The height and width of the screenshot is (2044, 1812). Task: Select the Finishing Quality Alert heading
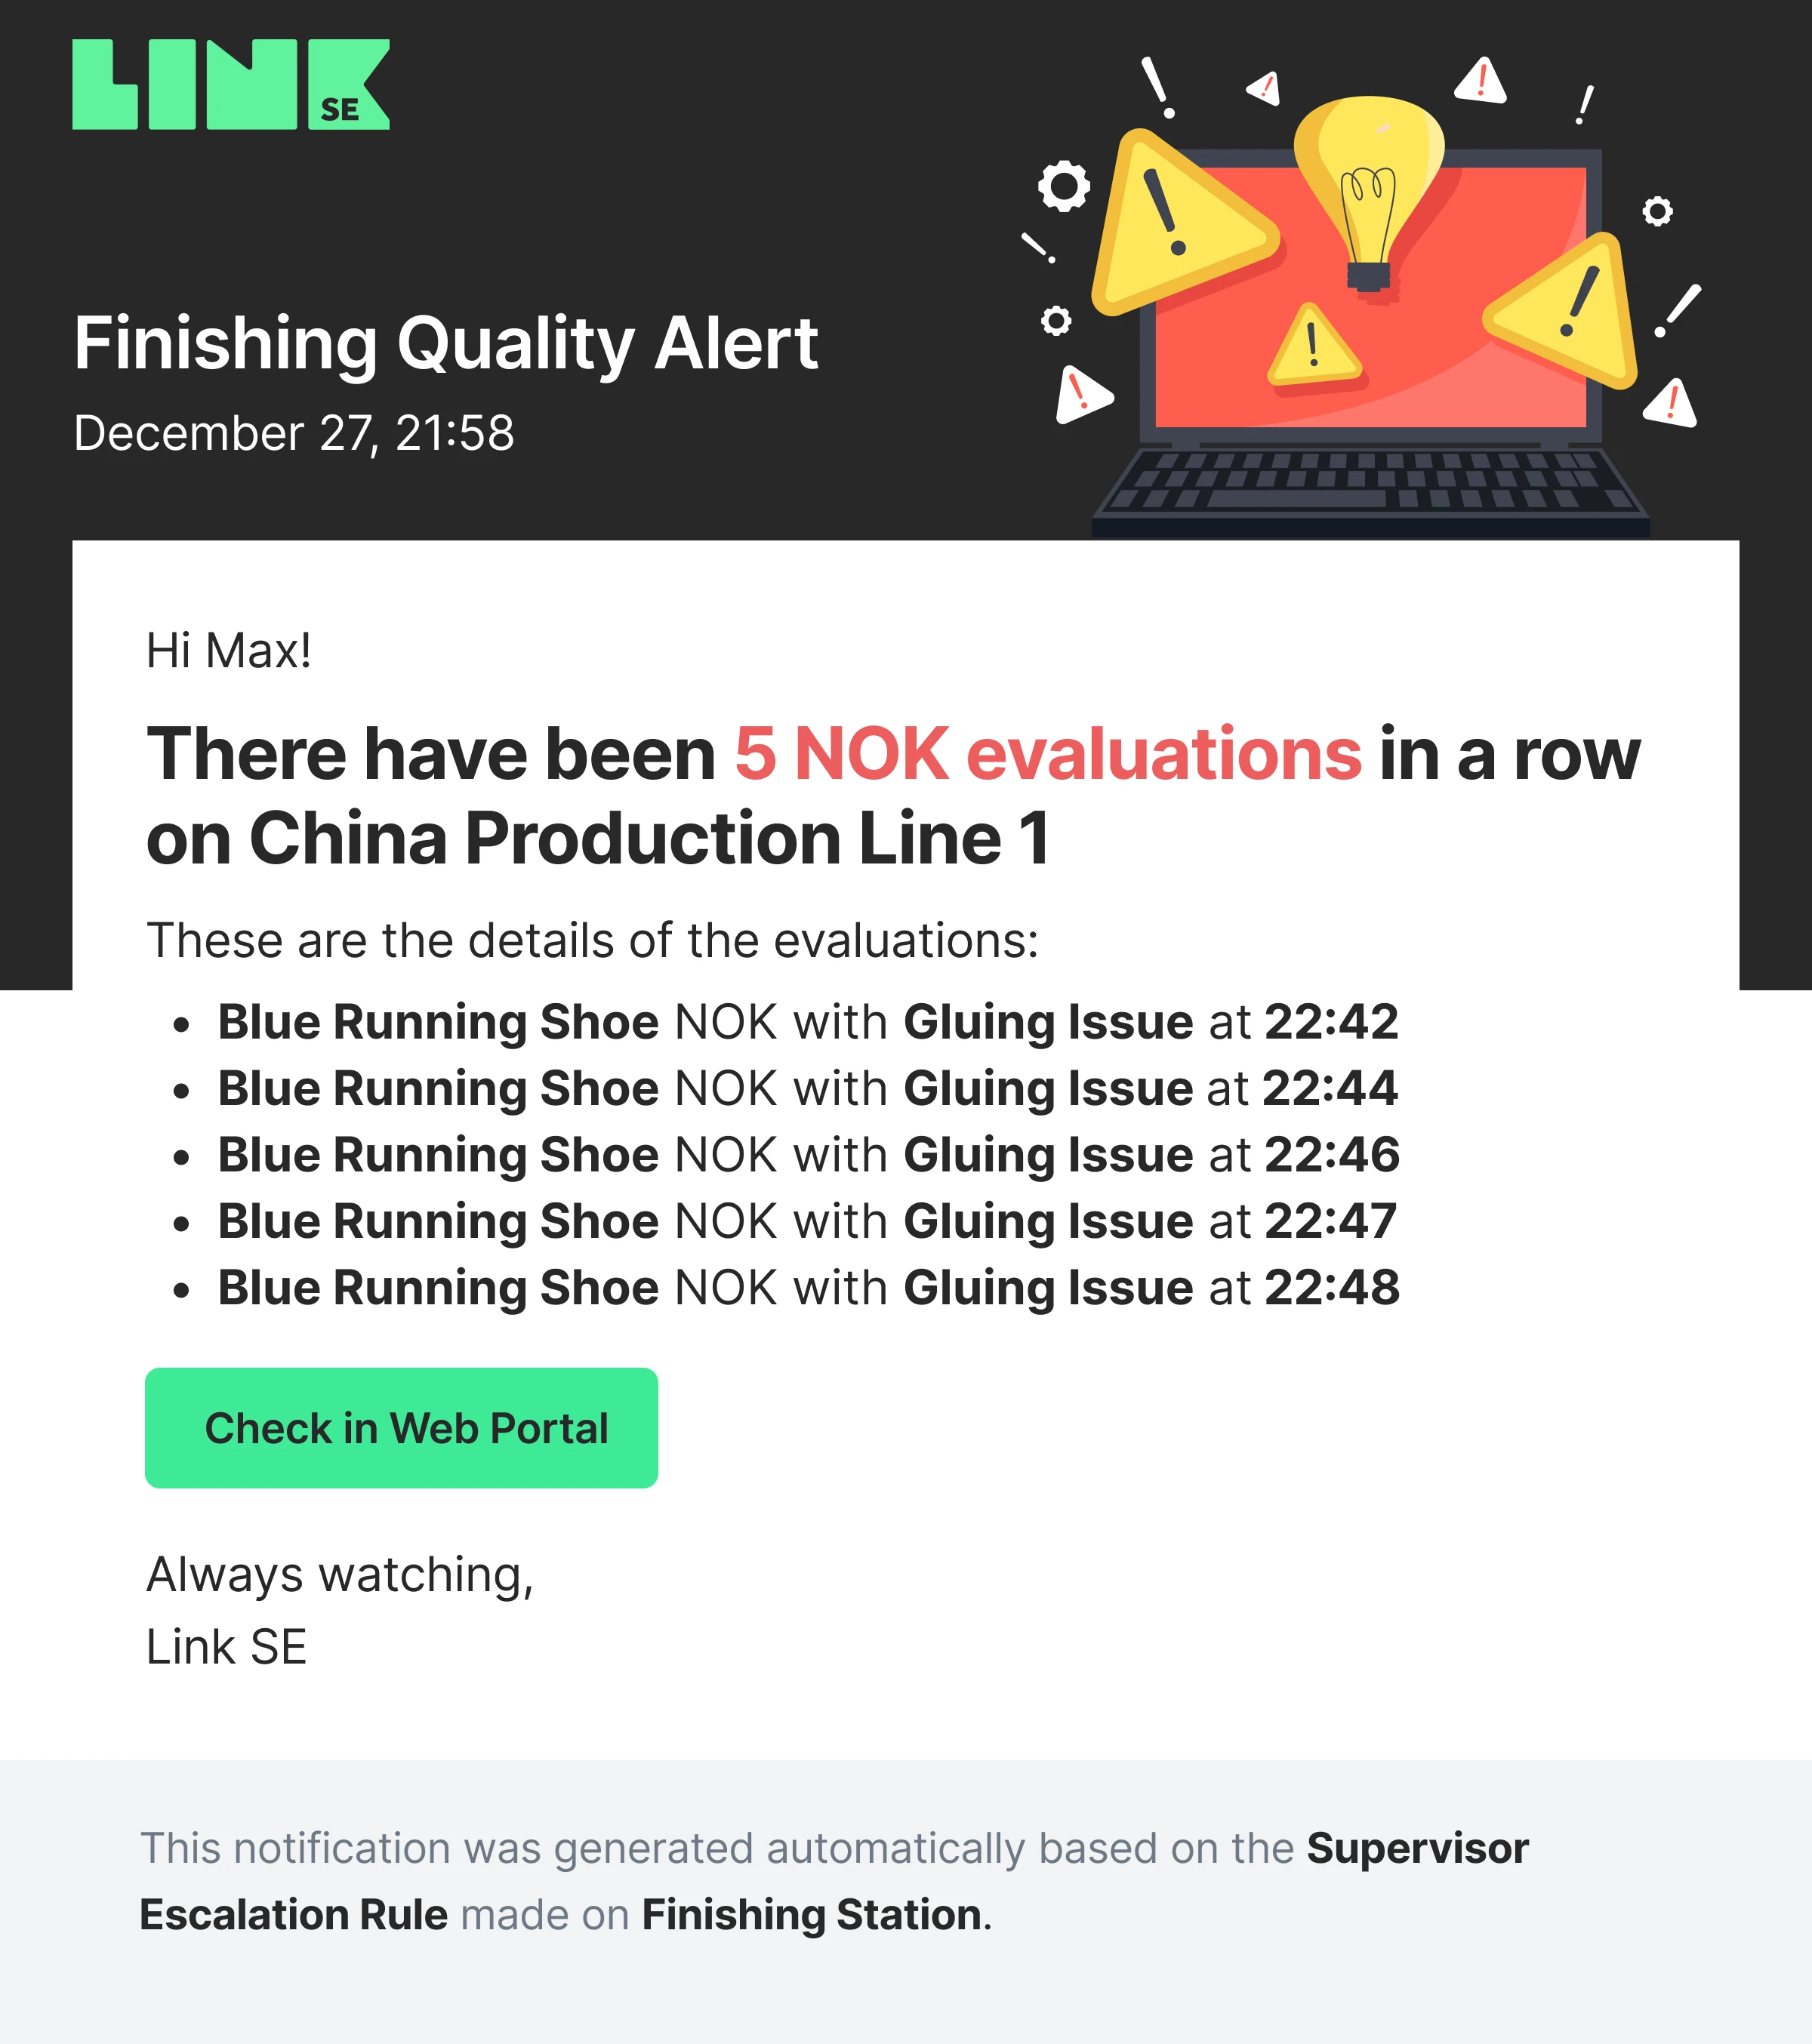click(x=446, y=343)
